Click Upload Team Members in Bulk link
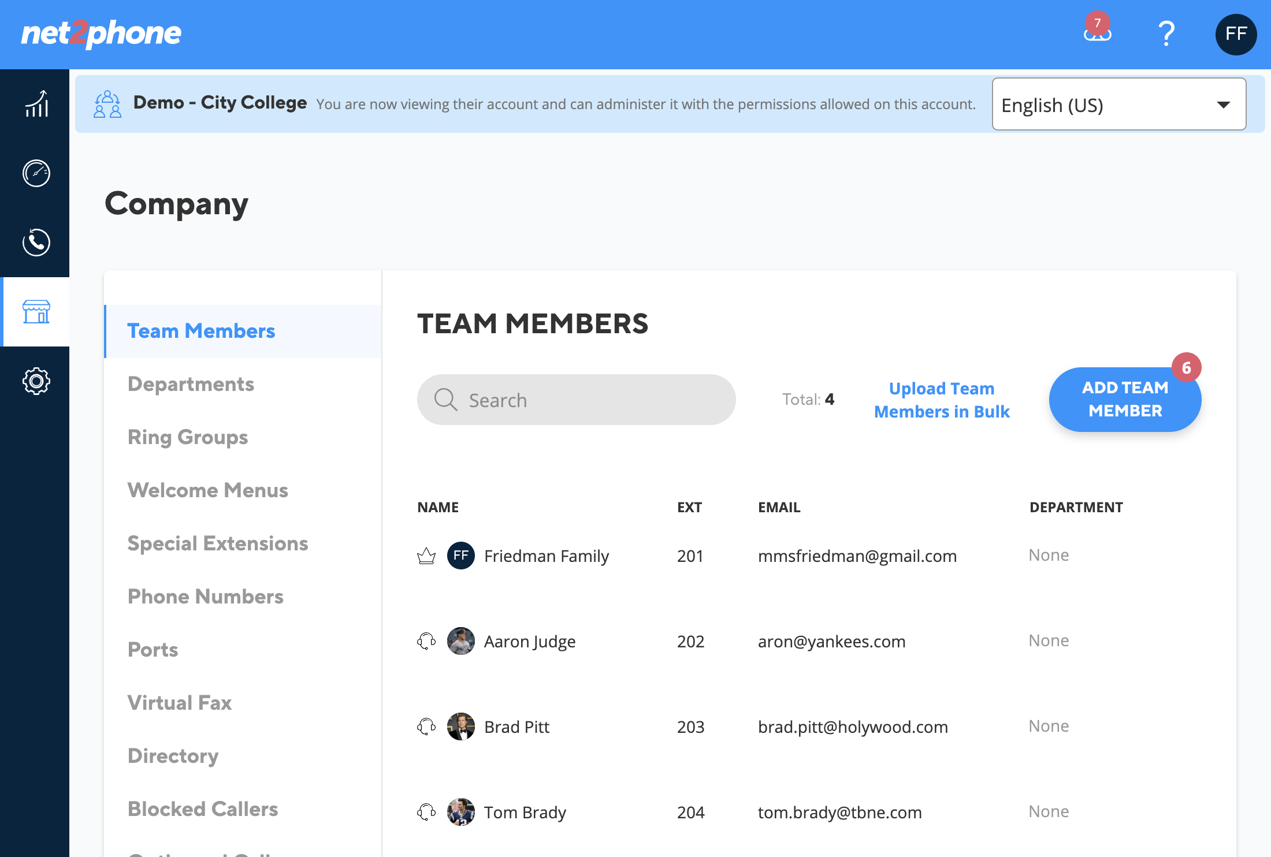Image resolution: width=1271 pixels, height=857 pixels. click(942, 400)
